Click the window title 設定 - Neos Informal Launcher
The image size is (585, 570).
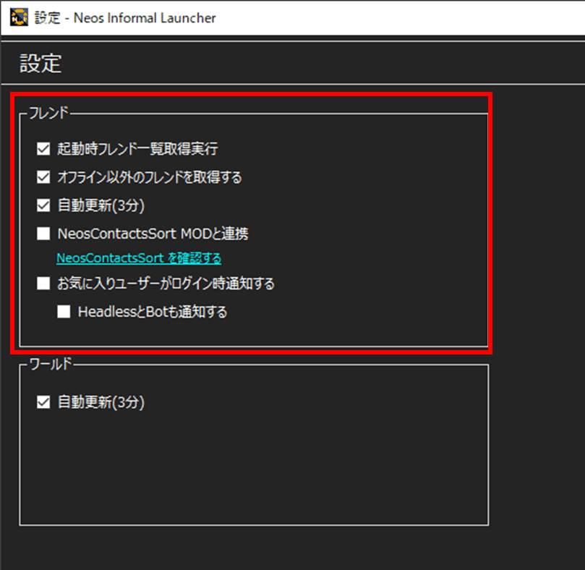point(125,18)
